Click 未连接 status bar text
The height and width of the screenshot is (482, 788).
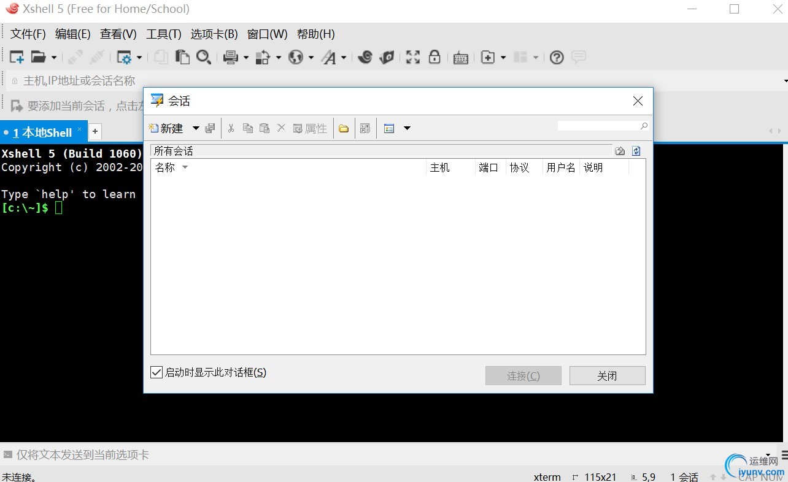pyautogui.click(x=19, y=476)
